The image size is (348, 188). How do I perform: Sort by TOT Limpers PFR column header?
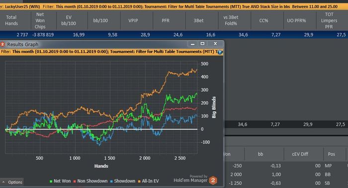click(329, 20)
